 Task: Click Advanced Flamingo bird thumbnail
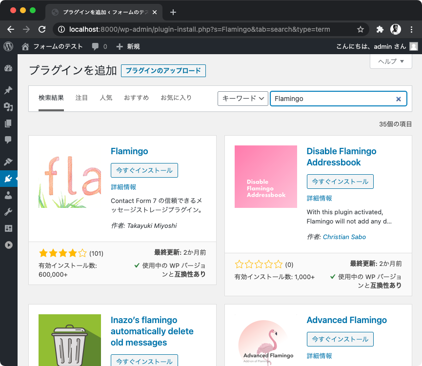pos(265,340)
